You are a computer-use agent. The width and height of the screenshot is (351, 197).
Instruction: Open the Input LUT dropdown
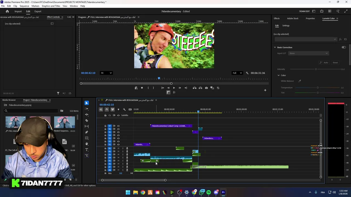pyautogui.click(x=308, y=53)
